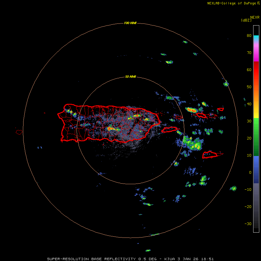Click the -20 value on dBZ scale
Image resolution: width=261 pixels, height=261 pixels.
click(x=248, y=207)
